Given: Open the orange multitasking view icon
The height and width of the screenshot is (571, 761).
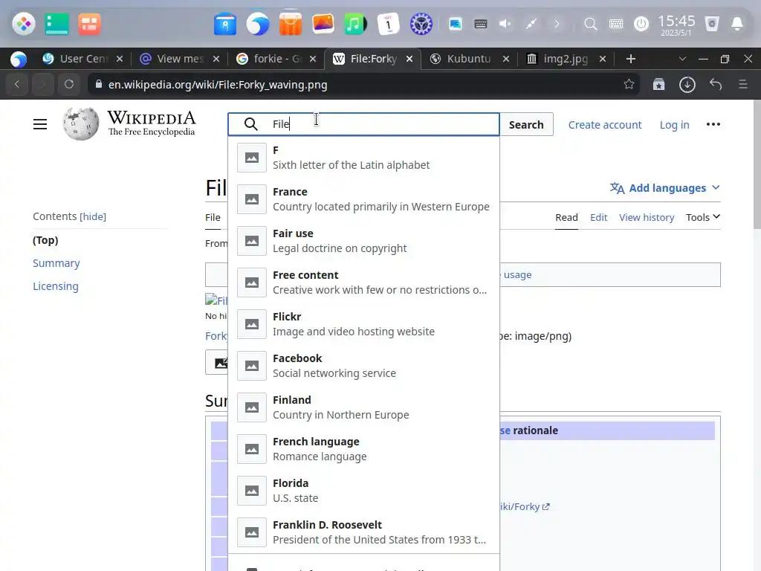Looking at the screenshot, I should click(89, 24).
